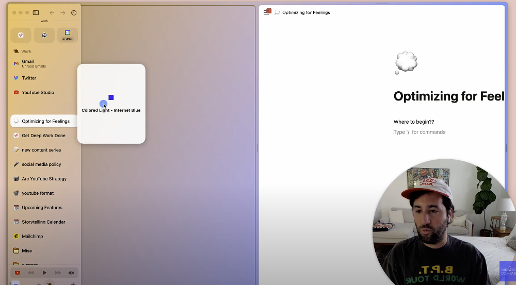This screenshot has width=516, height=285.
Task: Open the Upcoming Features tab
Action: 44,207
